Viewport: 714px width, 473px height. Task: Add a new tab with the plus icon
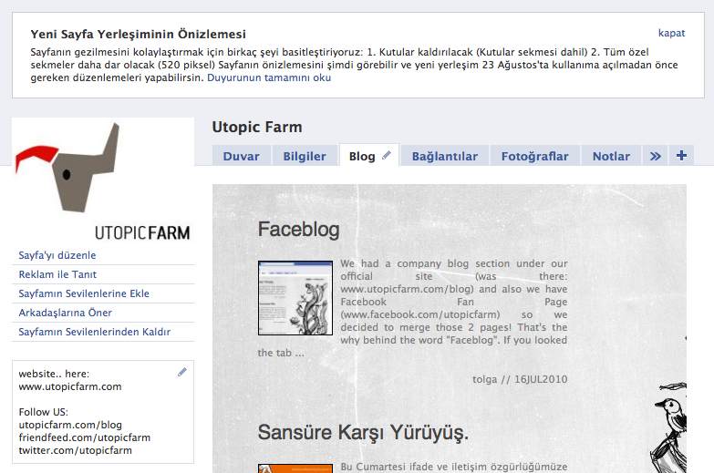click(x=681, y=156)
